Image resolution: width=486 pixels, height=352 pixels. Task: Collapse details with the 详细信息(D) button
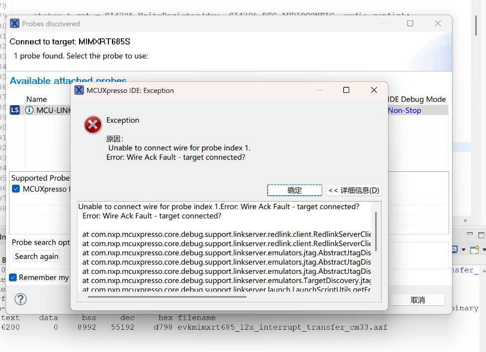354,190
